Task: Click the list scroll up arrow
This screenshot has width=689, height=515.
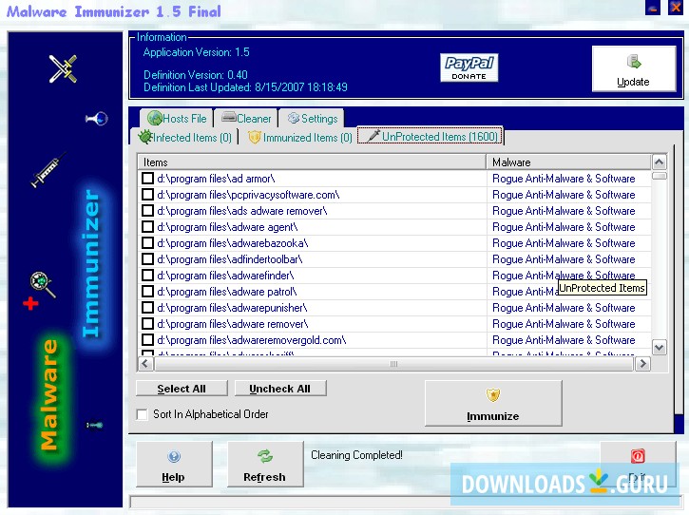Action: 659,162
